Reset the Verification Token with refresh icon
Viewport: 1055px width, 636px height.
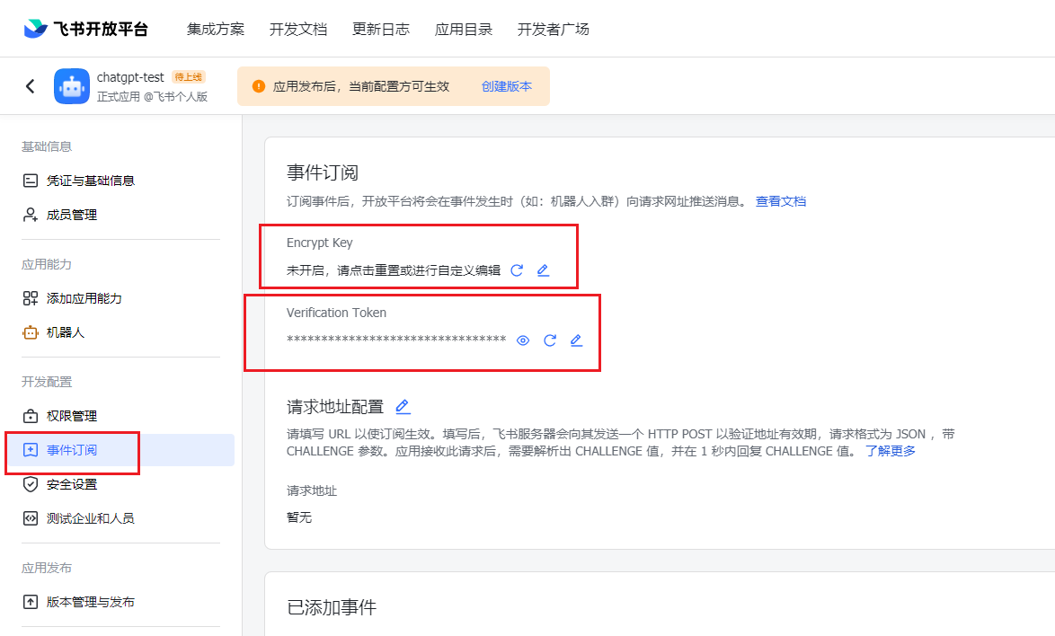[x=550, y=340]
